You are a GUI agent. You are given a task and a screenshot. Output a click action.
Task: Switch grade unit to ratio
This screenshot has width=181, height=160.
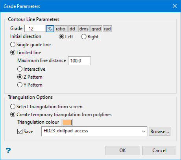click(61, 29)
